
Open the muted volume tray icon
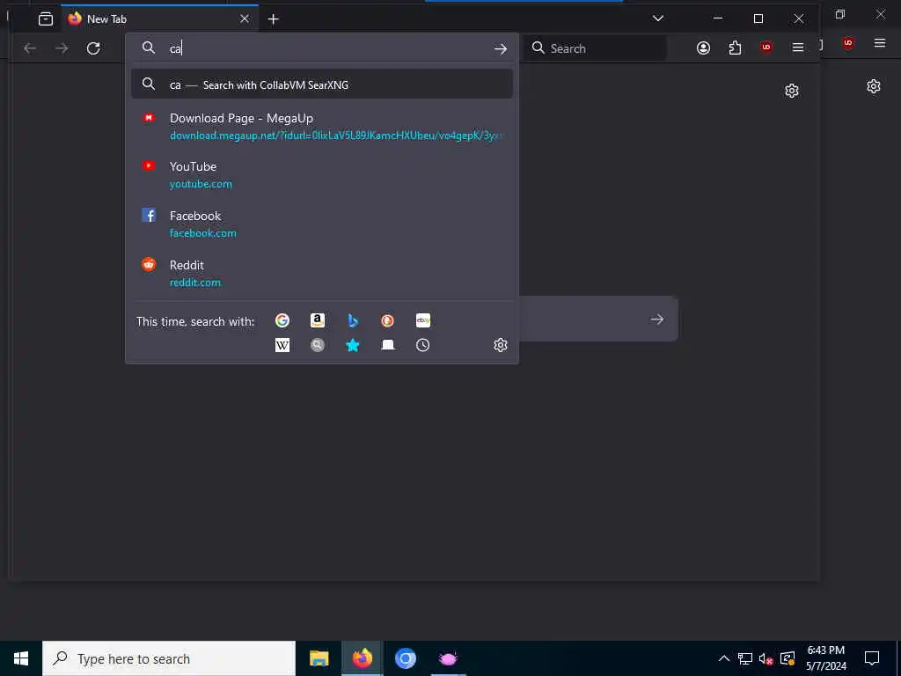point(766,658)
